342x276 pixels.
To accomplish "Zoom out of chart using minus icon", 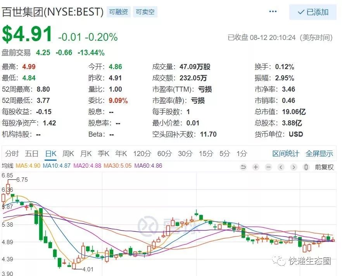I will pos(268,167).
